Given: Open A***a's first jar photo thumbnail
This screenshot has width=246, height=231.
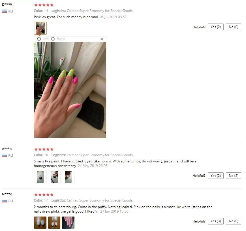Looking at the screenshot, I should click(x=40, y=177).
